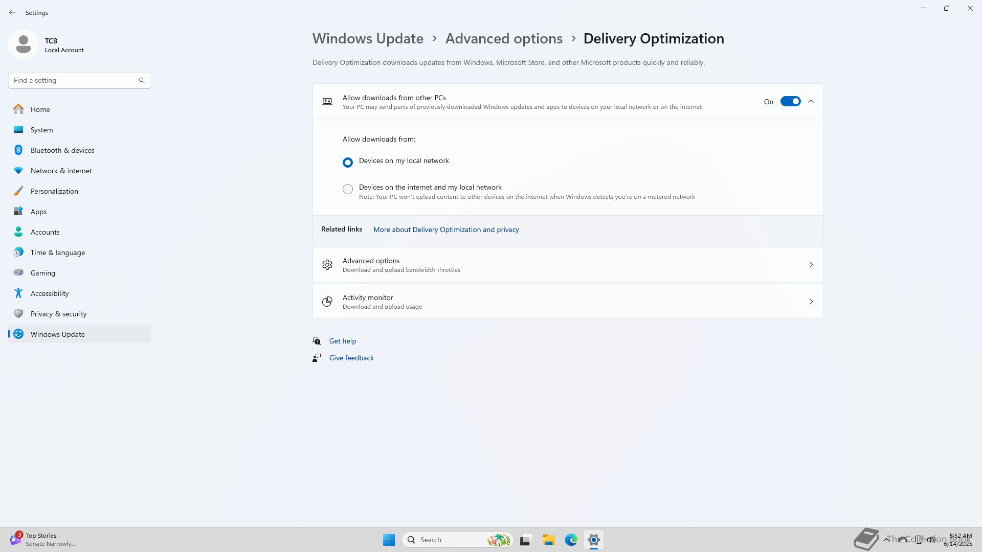Click the Windows Update breadcrumb
Image resolution: width=982 pixels, height=552 pixels.
pos(368,39)
